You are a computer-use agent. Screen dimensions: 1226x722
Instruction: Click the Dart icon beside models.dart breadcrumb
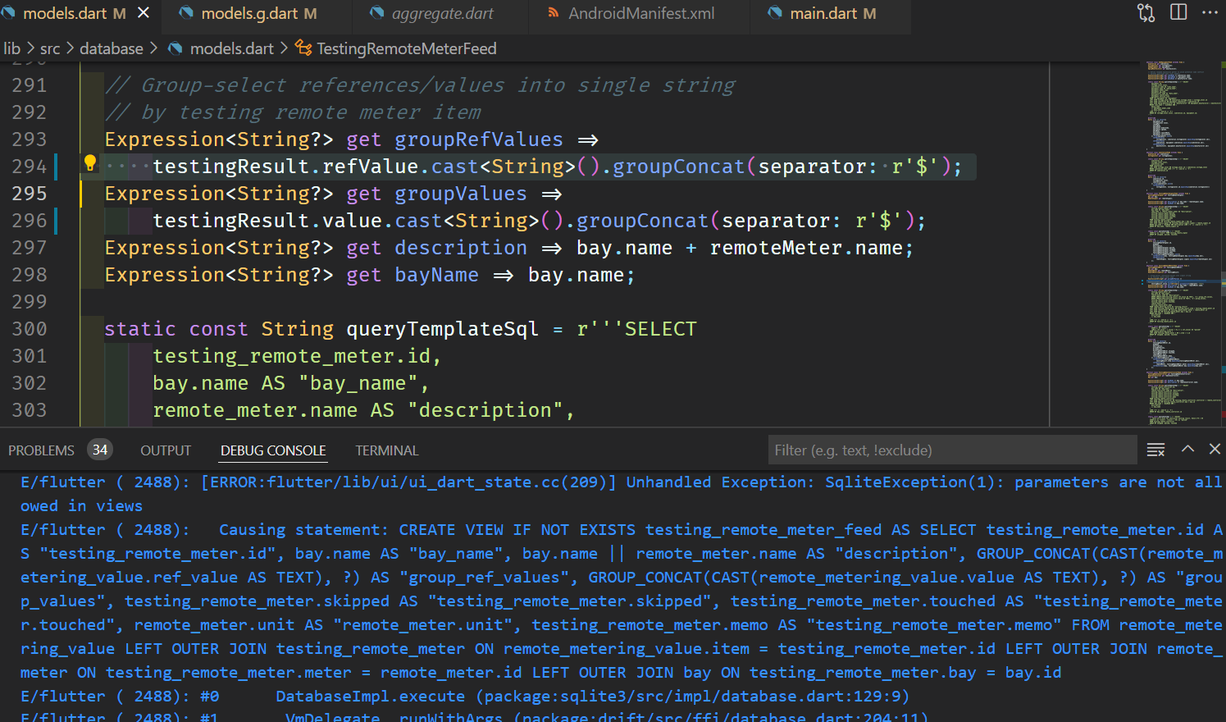click(x=175, y=48)
